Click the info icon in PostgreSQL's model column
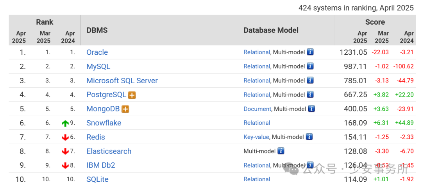This screenshot has height=186, width=422. point(310,95)
